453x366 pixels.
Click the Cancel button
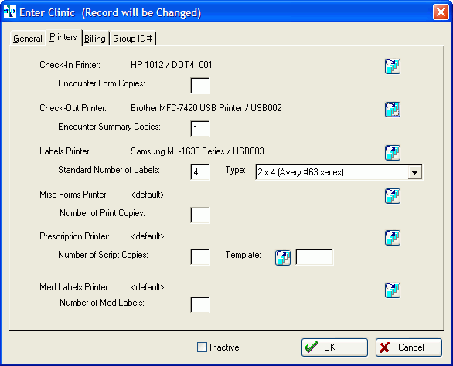[409, 347]
